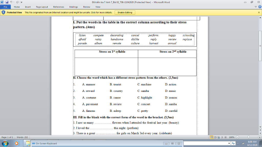Click the Zoom Out minus button
This screenshot has height=147, width=262.
[237, 137]
